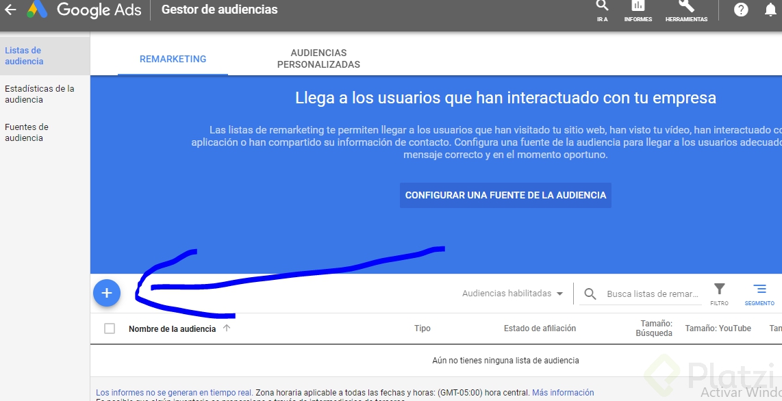782x401 pixels.
Task: Sort by audience name arrow
Action: tap(227, 328)
